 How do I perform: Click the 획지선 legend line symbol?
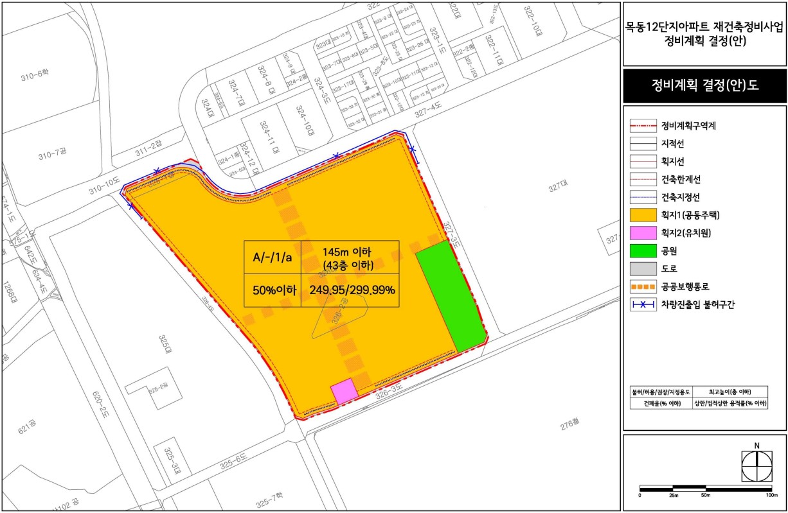(643, 161)
